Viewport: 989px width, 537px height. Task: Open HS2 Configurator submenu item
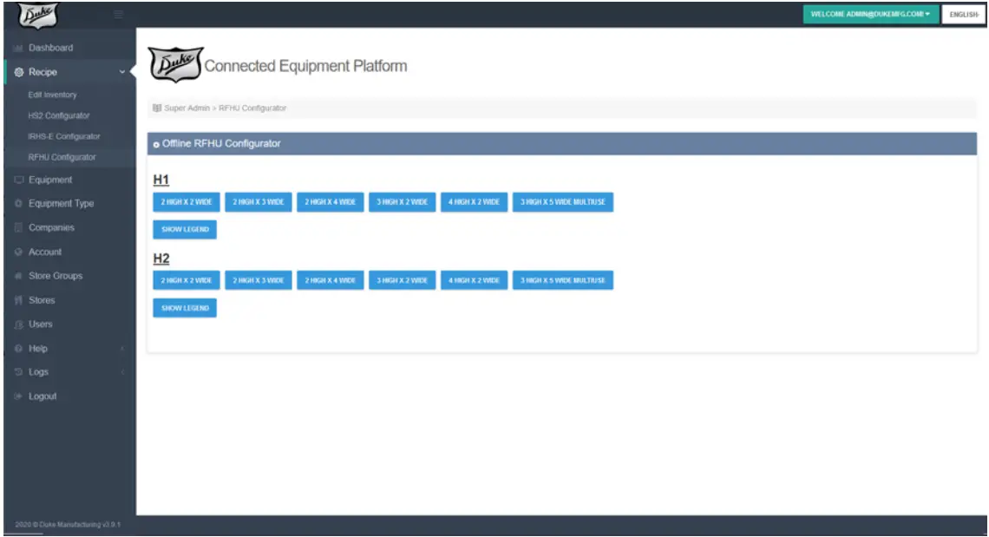click(59, 115)
